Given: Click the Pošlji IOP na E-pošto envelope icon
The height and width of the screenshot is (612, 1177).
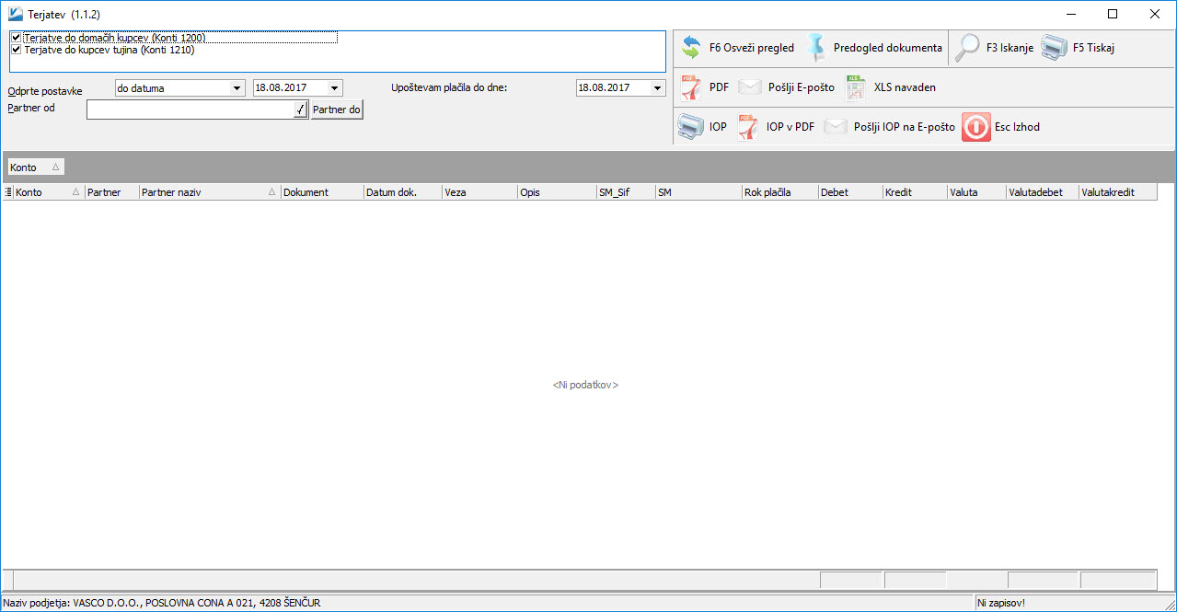Looking at the screenshot, I should [x=836, y=127].
